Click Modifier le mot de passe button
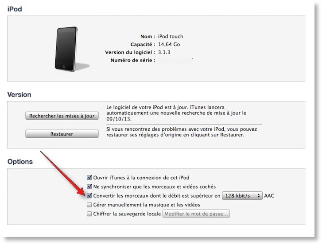This screenshot has width=322, height=245. (196, 214)
